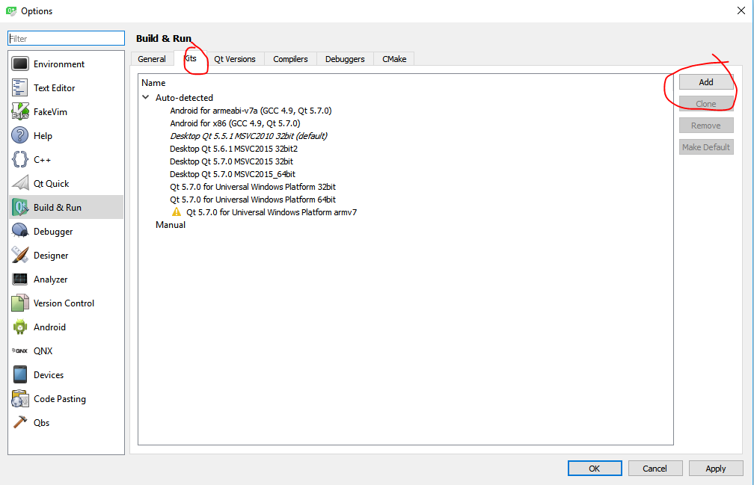Image resolution: width=754 pixels, height=485 pixels.
Task: Open the Analyzer category label
Action: tap(51, 279)
